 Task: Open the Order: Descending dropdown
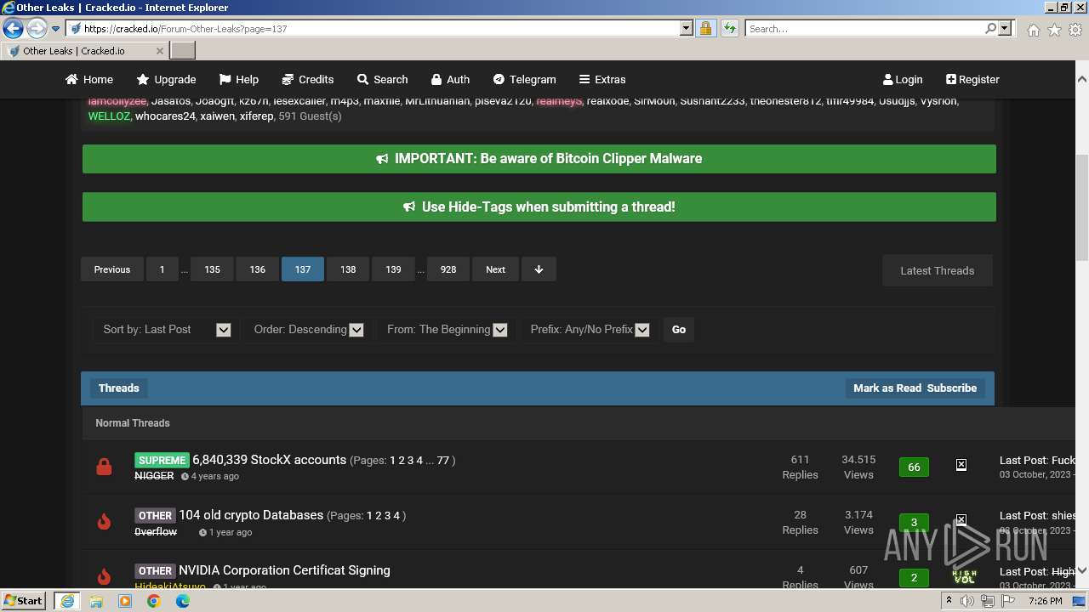[x=308, y=329]
